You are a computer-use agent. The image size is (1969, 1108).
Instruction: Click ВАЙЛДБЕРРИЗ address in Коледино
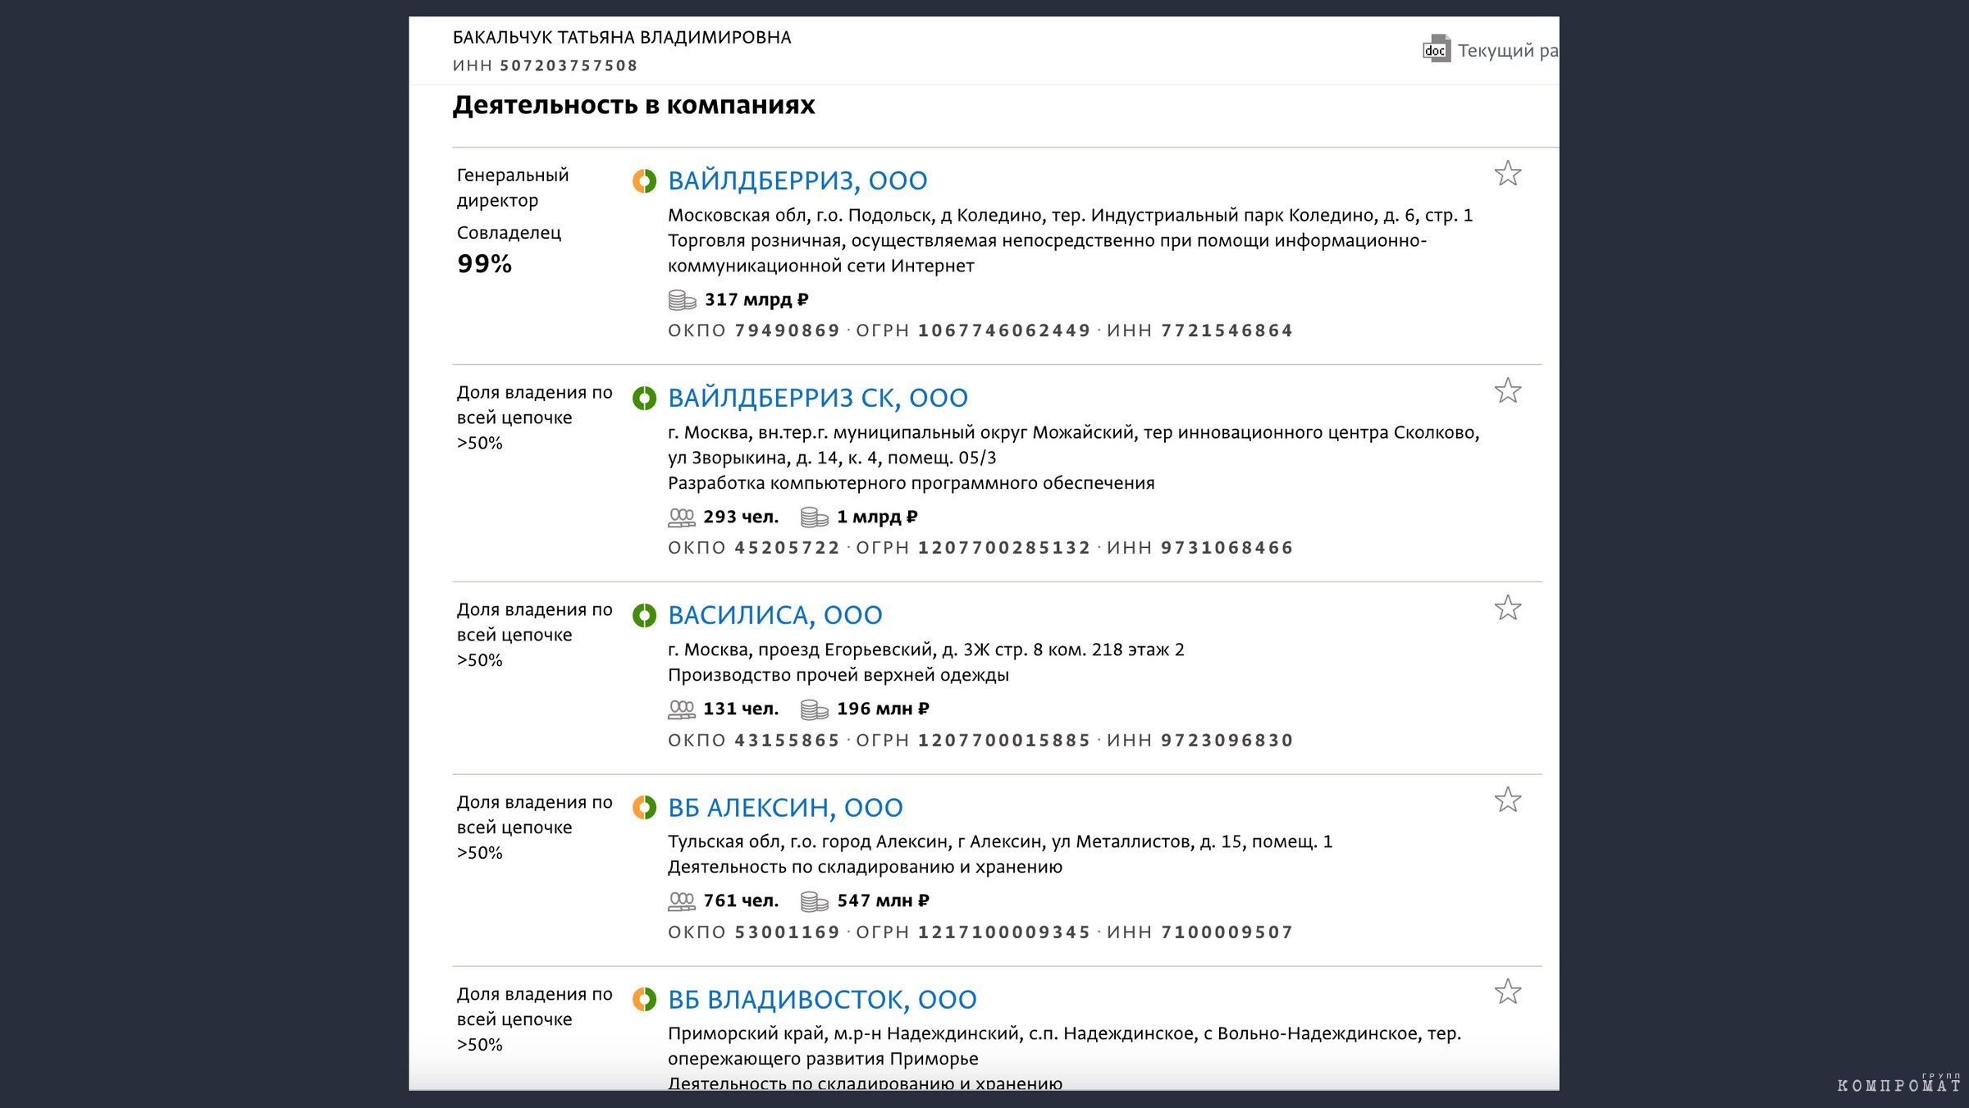tap(1071, 216)
